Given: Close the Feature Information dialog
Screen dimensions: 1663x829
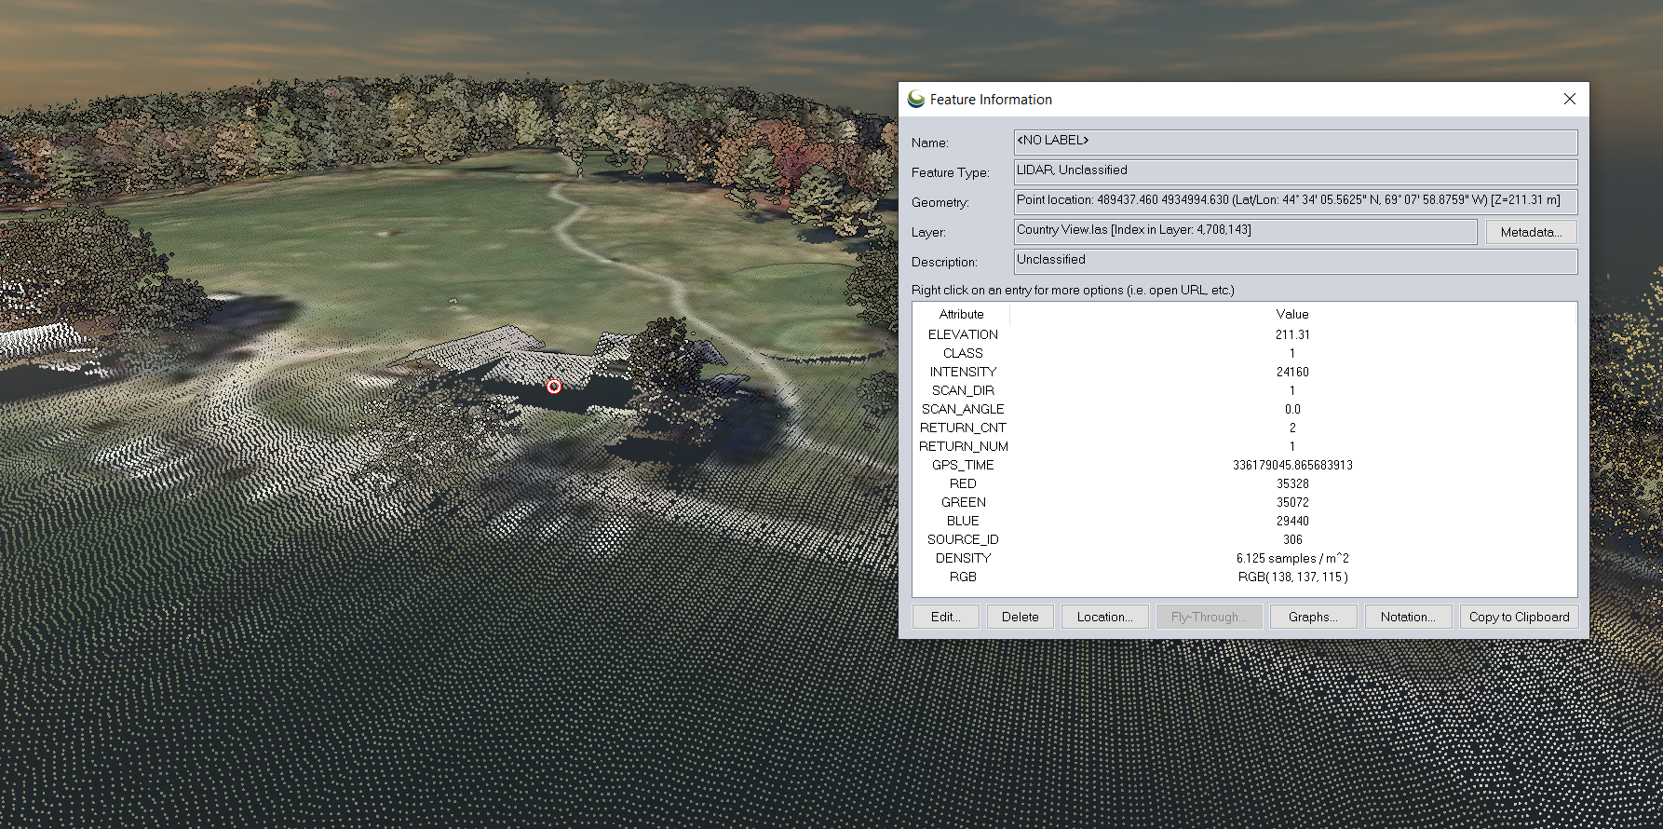Looking at the screenshot, I should coord(1570,99).
